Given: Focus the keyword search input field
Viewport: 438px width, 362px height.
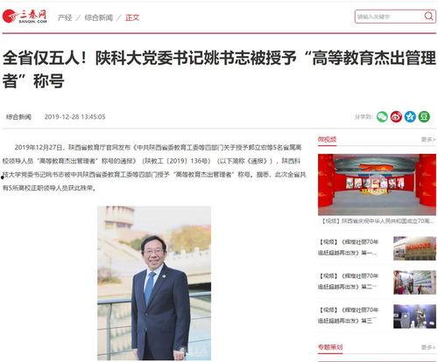Looking at the screenshot, I should click(x=389, y=17).
